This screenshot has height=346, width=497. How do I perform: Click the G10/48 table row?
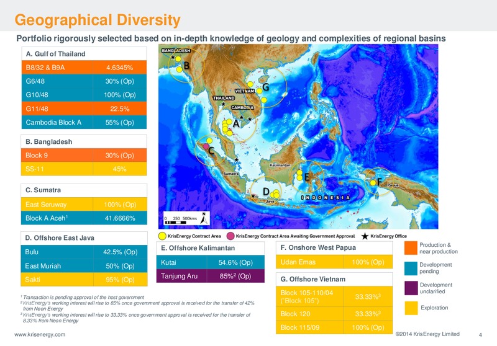[x=84, y=95]
